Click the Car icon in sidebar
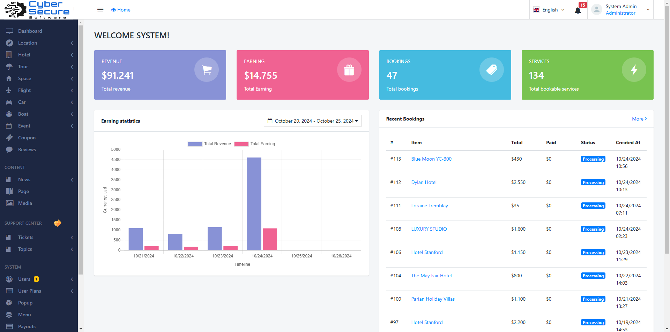 tap(9, 102)
